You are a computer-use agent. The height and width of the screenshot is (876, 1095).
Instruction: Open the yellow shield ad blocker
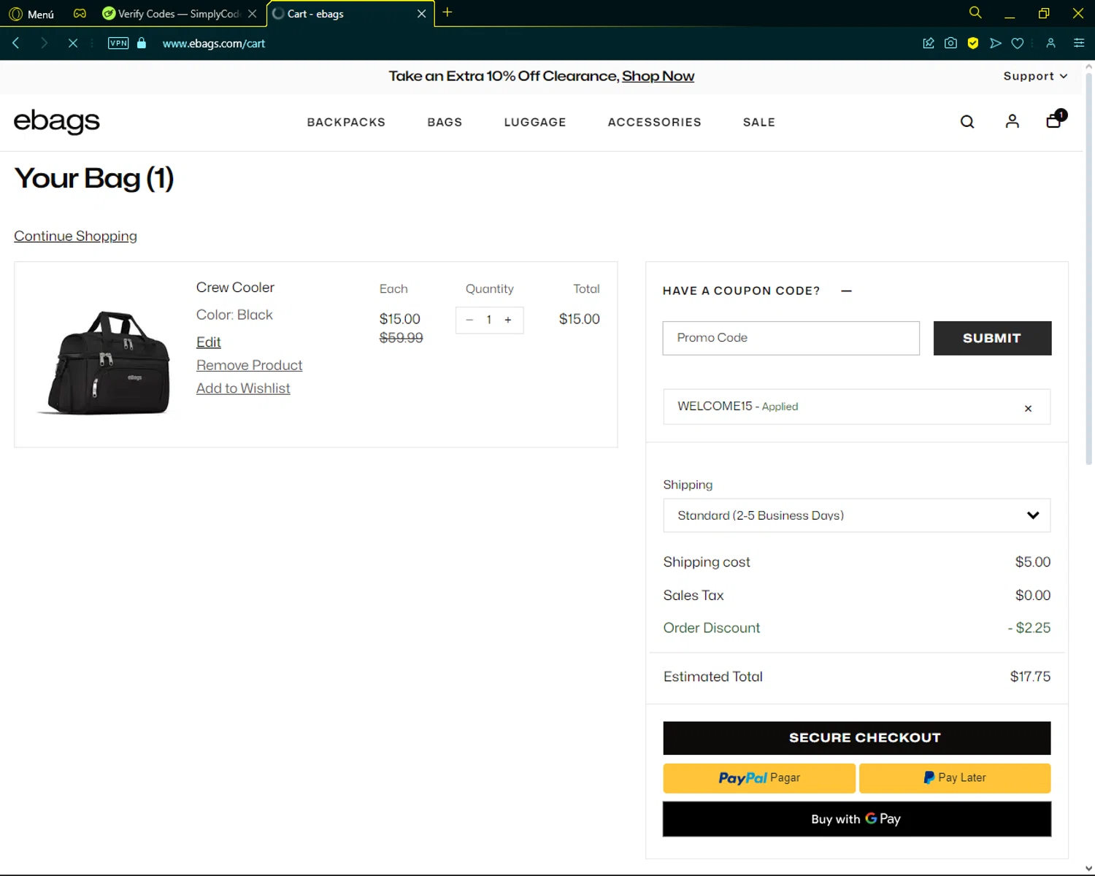[x=973, y=43]
